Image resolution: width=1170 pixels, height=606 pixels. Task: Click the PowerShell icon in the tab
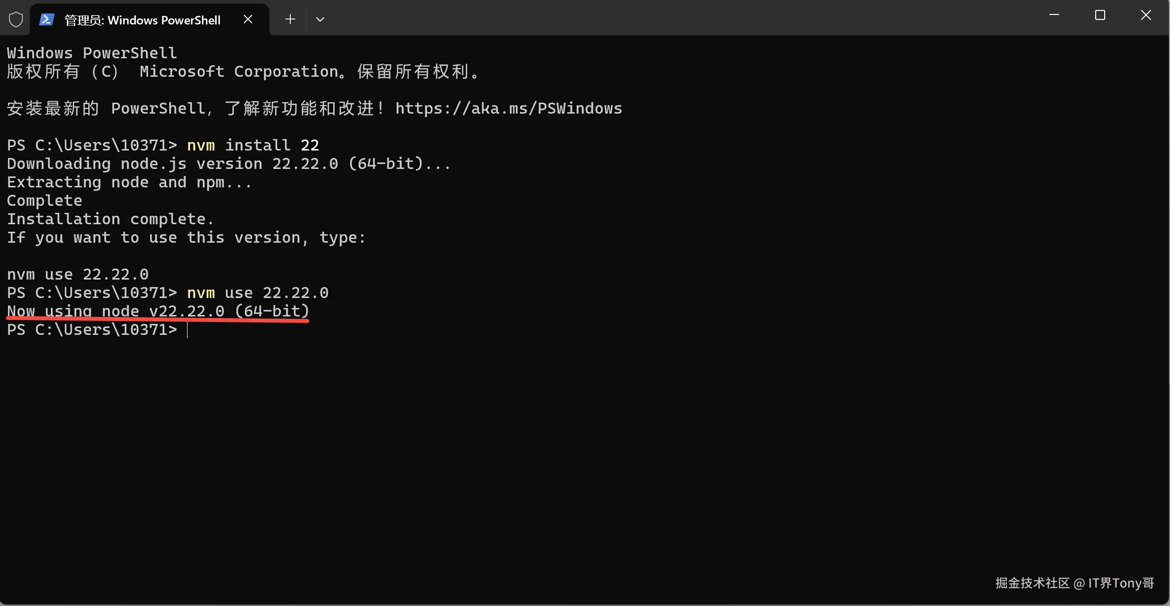(47, 19)
